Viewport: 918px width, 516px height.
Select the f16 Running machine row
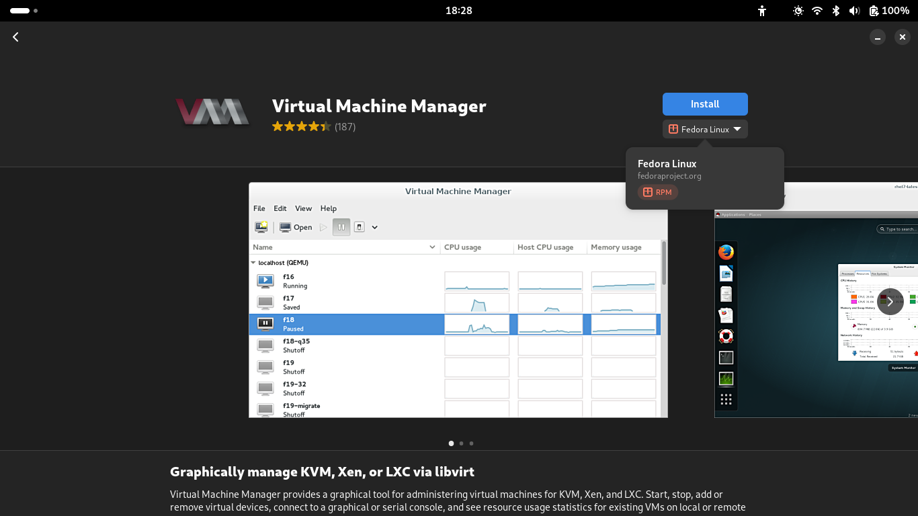455,281
